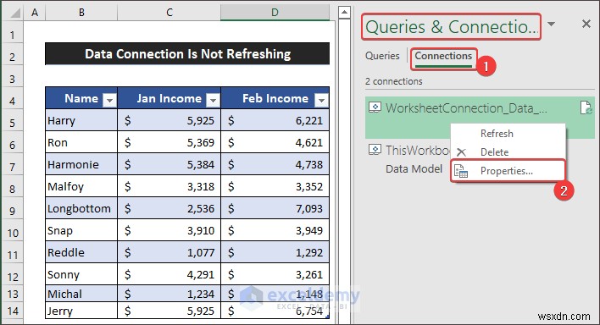Viewport: 600px width, 325px height.
Task: Click the cell containing Longbottom
Action: click(x=81, y=208)
